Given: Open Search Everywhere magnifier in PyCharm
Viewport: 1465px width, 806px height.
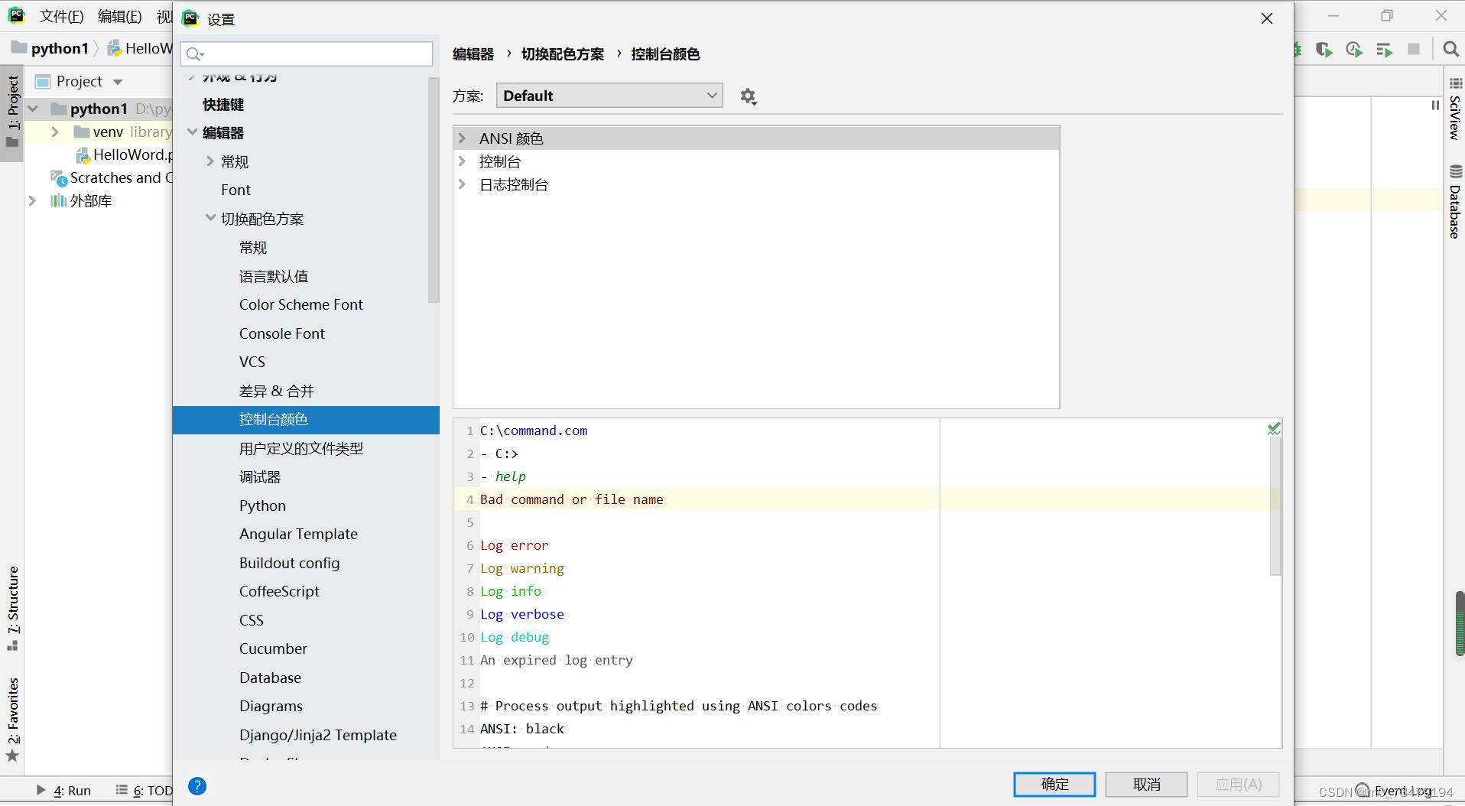Looking at the screenshot, I should (x=1450, y=50).
